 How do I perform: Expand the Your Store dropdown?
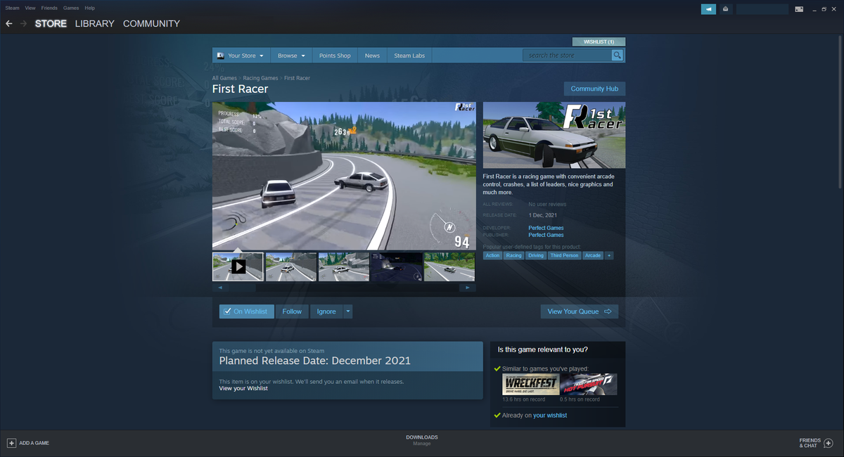[240, 56]
